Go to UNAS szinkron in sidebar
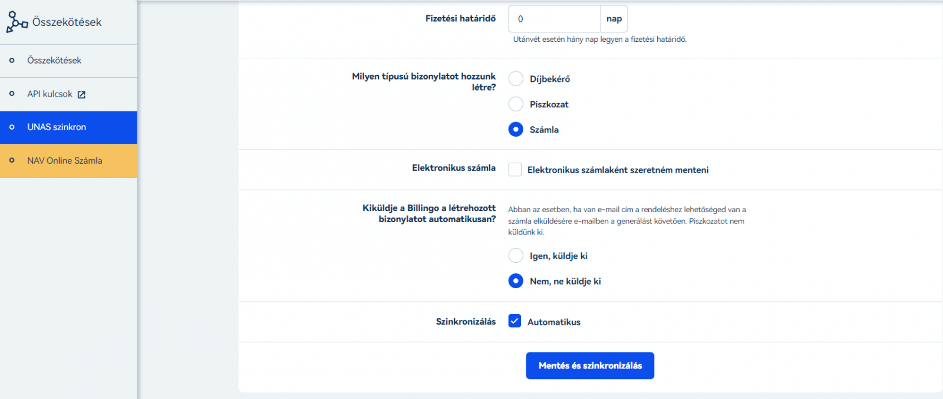This screenshot has height=399, width=943. (57, 127)
